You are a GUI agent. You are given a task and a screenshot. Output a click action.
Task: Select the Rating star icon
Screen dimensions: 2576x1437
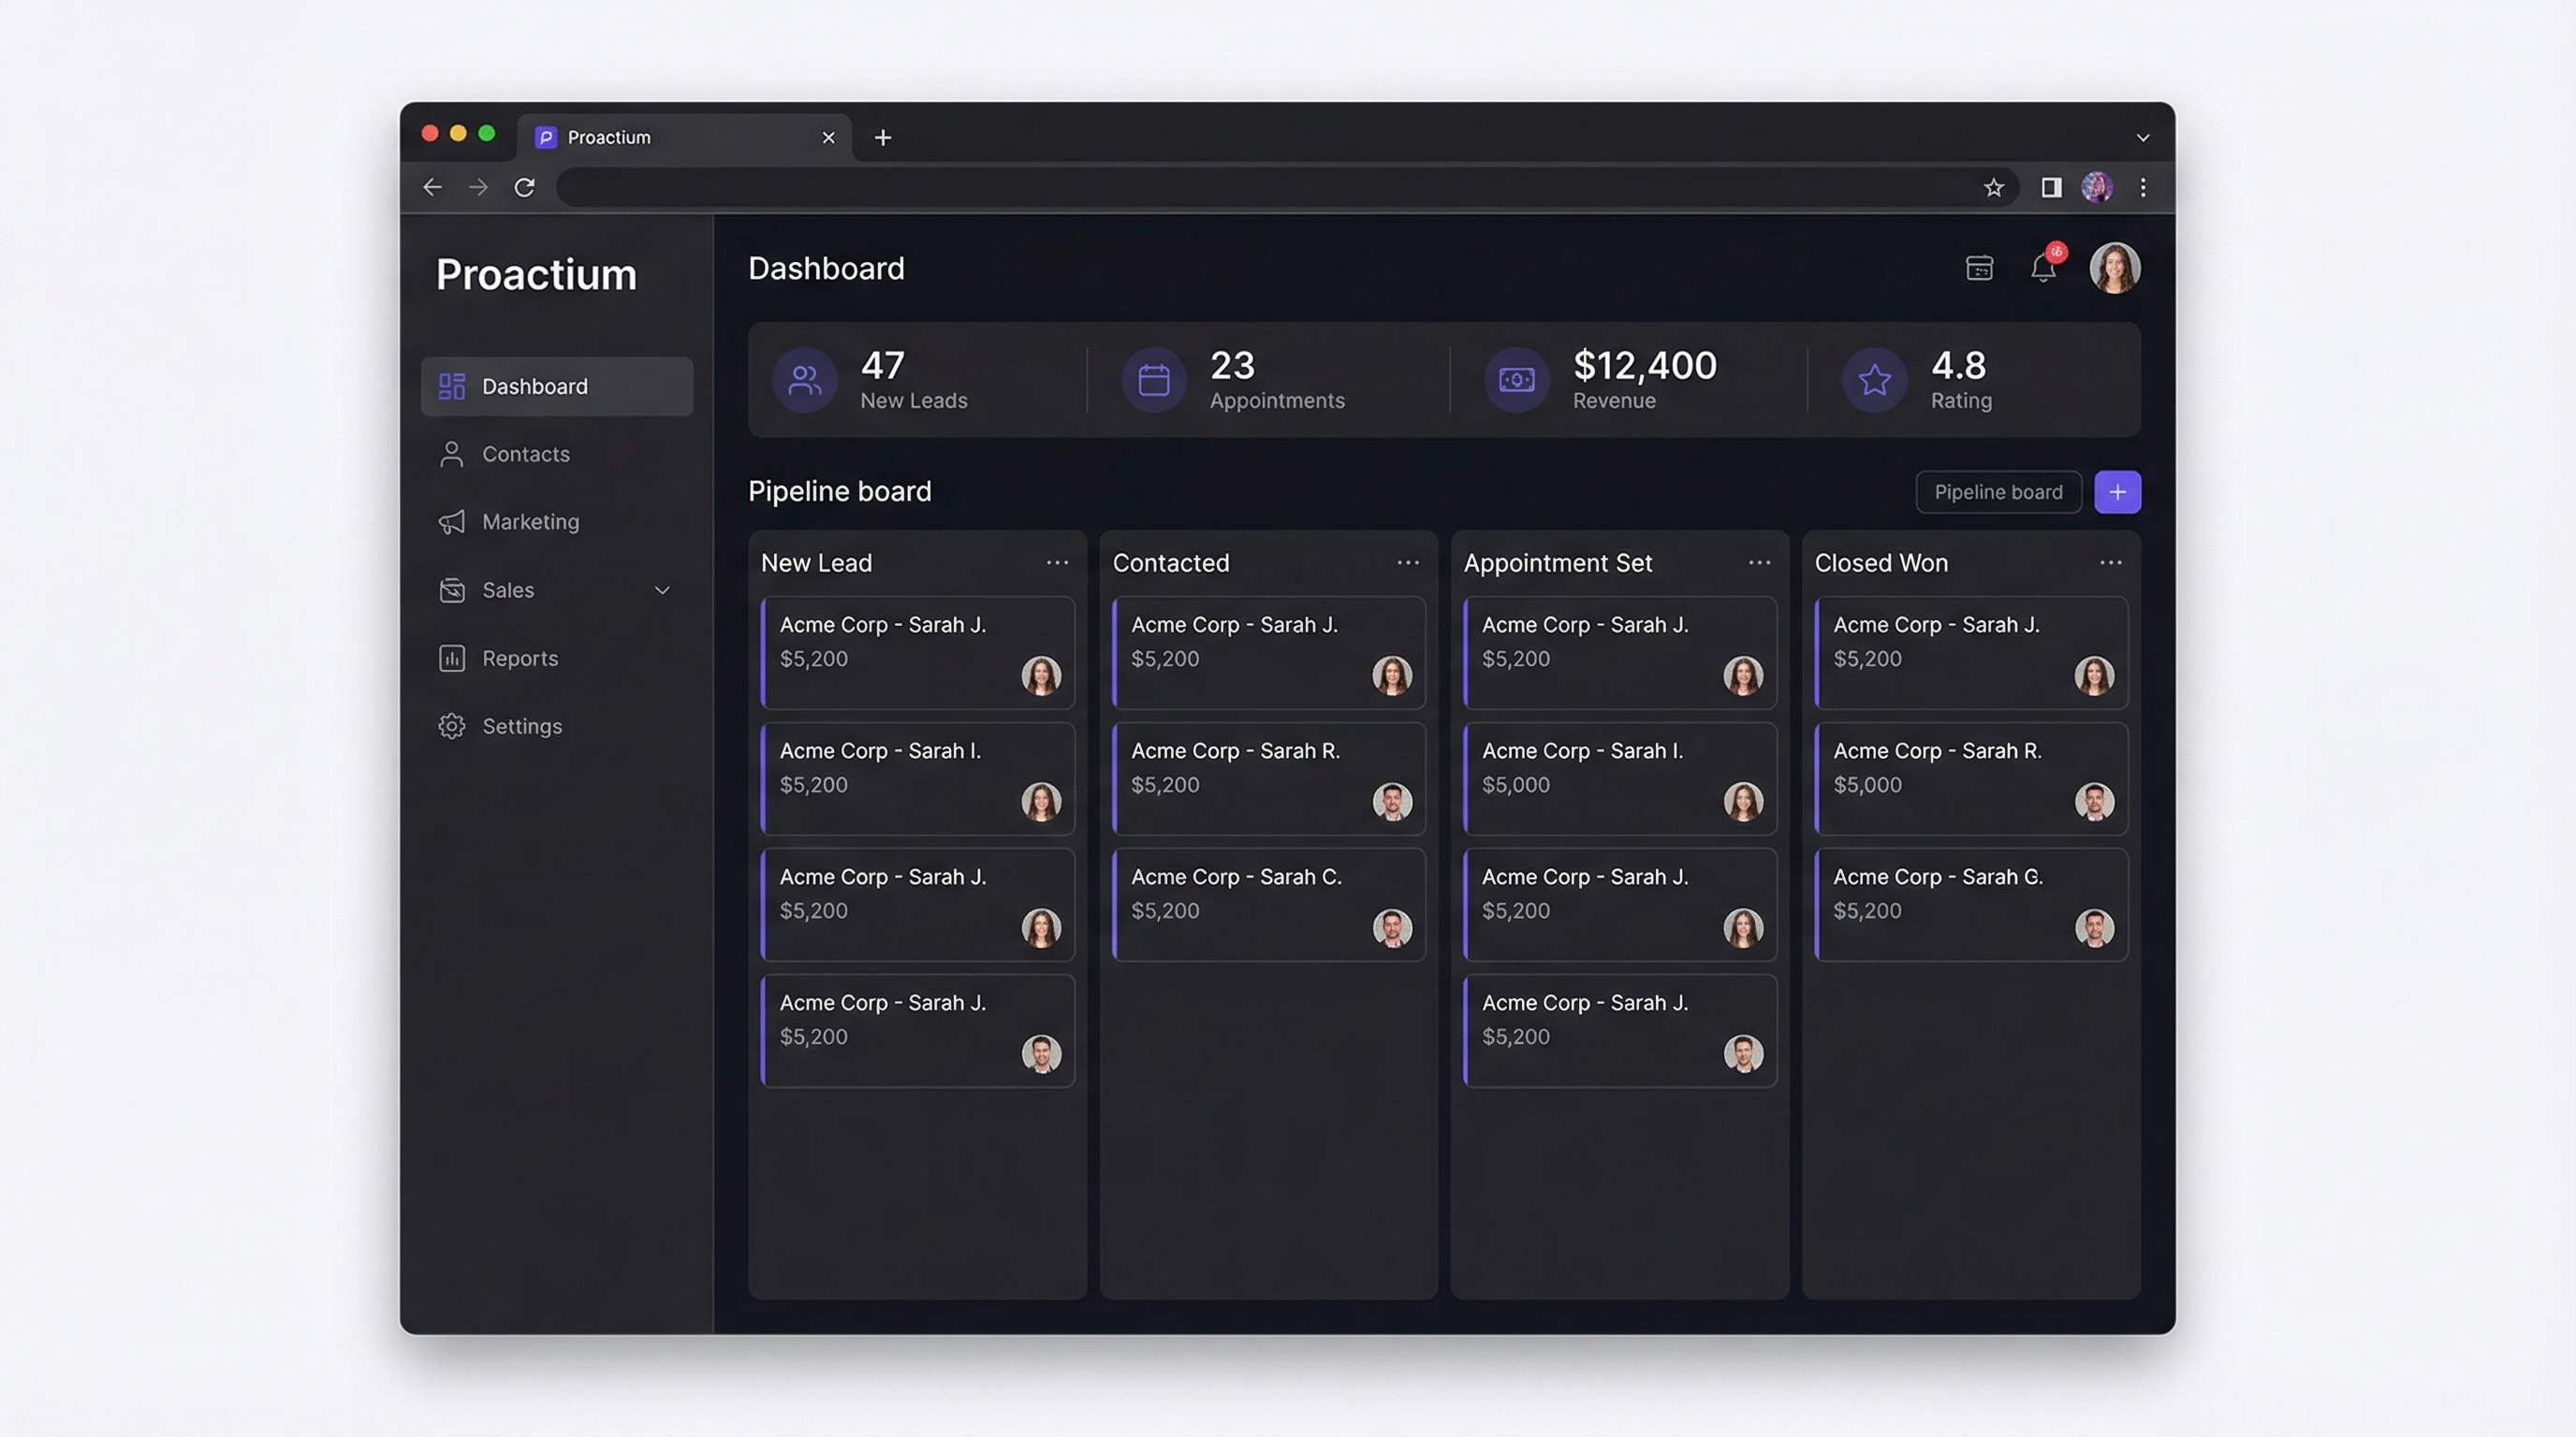coord(1873,380)
